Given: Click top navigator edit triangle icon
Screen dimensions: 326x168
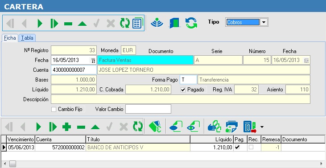Looking at the screenshot, I should (83, 24).
